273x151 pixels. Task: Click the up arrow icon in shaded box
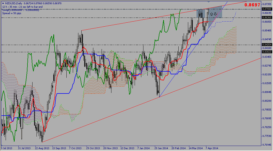[x=211, y=14]
